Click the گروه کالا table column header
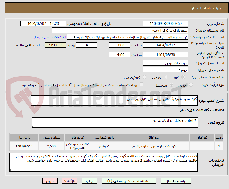The width and height of the screenshot is (229, 189). (78, 138)
